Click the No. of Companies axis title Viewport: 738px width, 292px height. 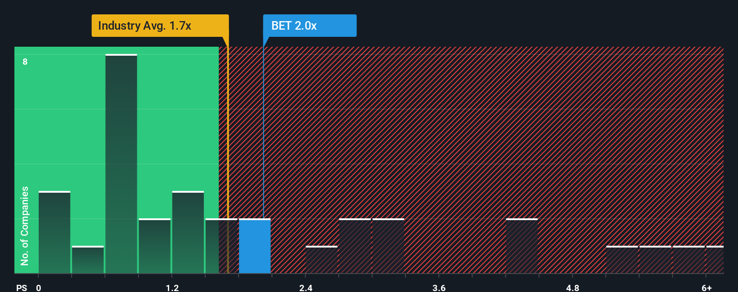[25, 226]
